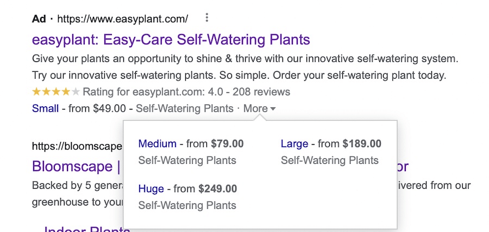Pick the Large plant size link
Viewport: 489px width, 232px height.
294,144
